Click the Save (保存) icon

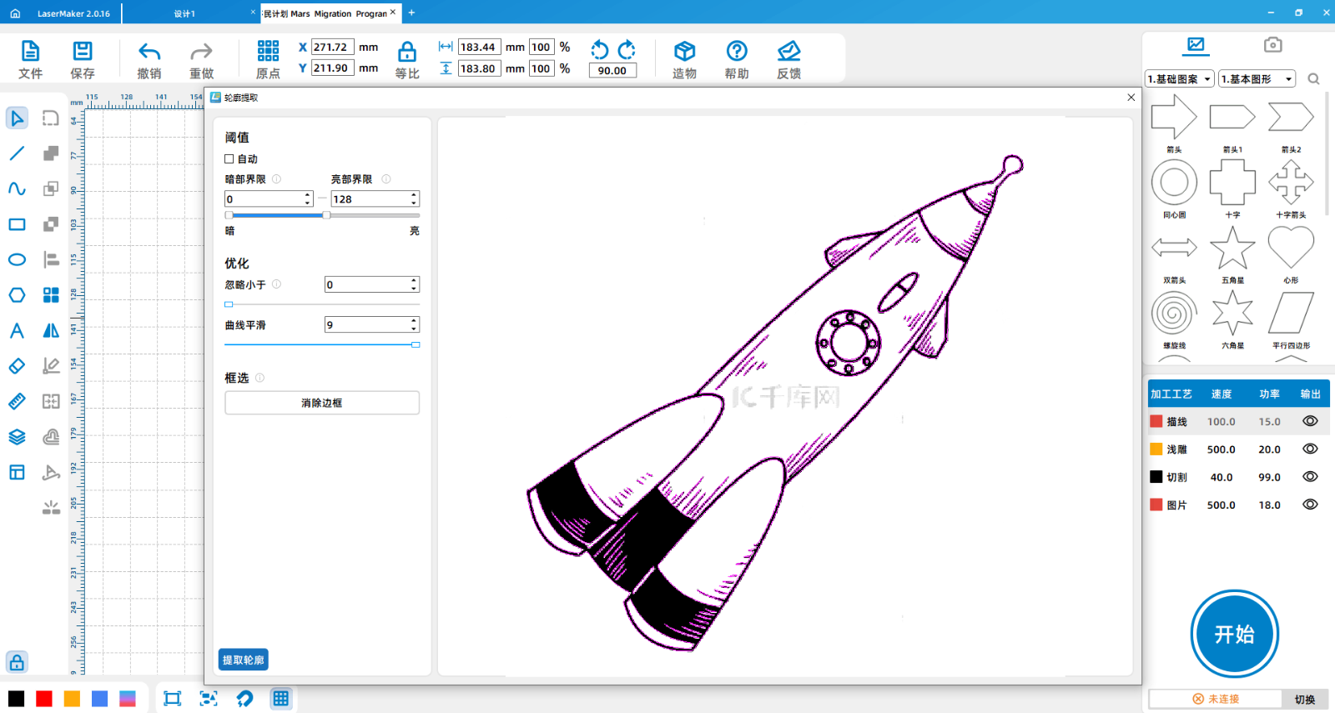pos(83,52)
